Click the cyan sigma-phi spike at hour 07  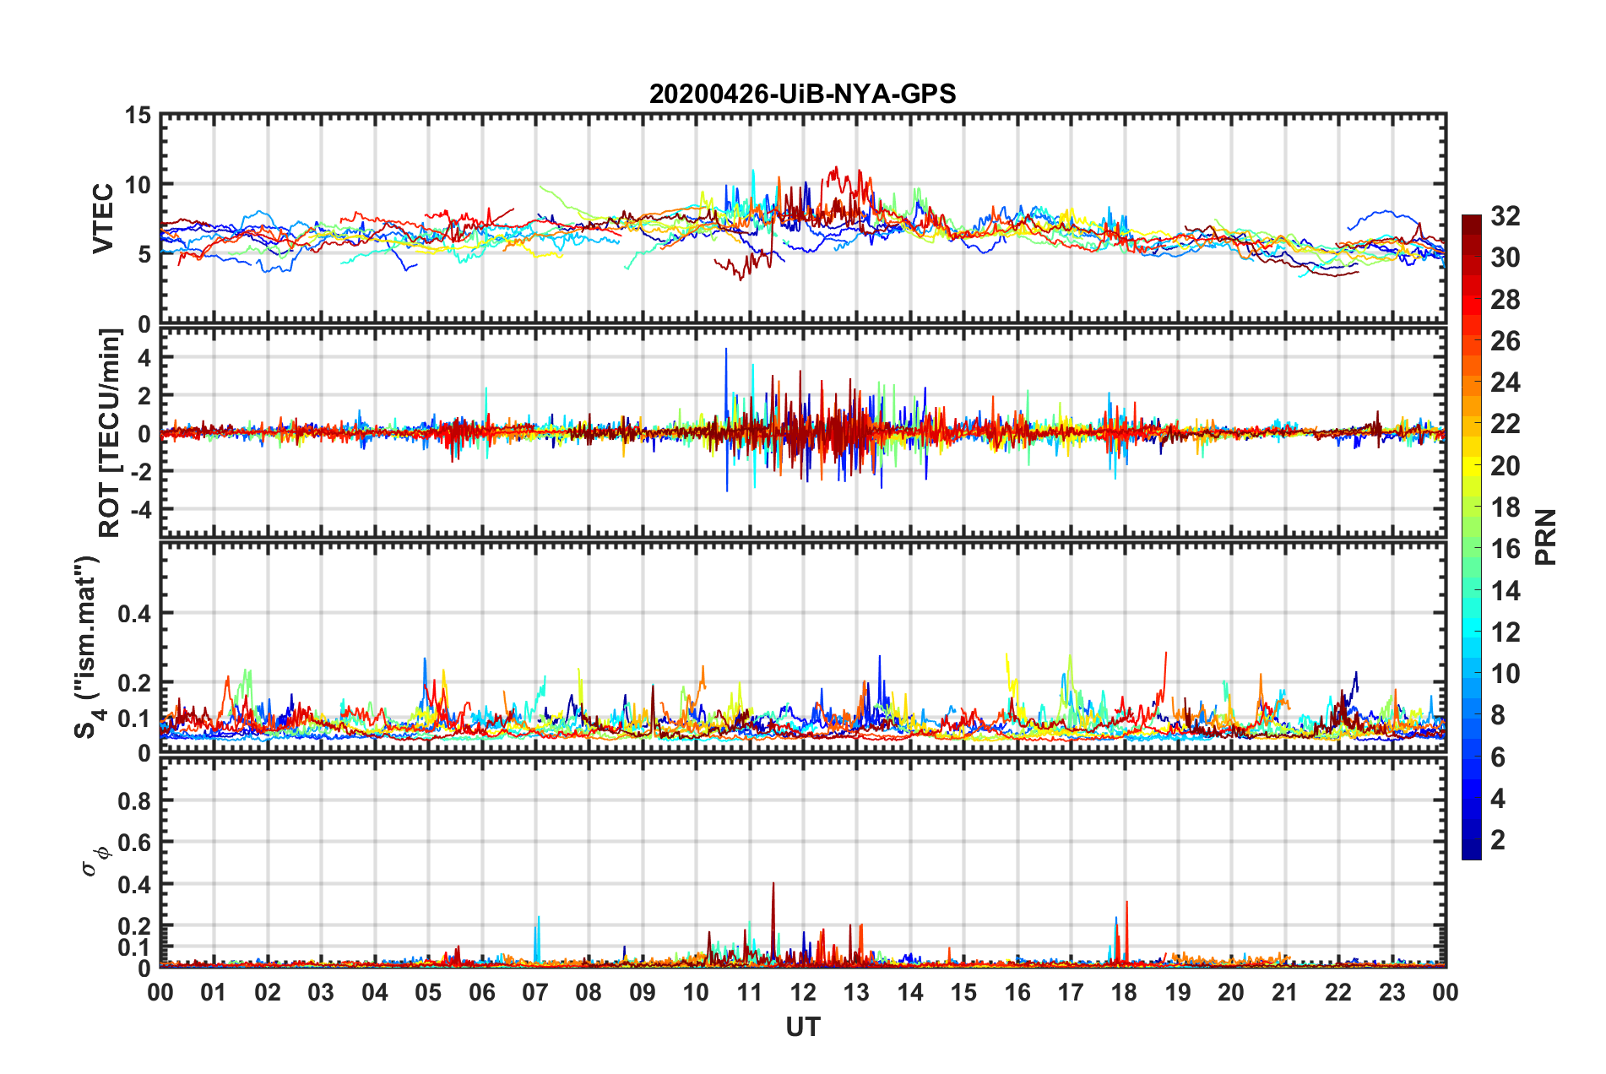pyautogui.click(x=537, y=939)
